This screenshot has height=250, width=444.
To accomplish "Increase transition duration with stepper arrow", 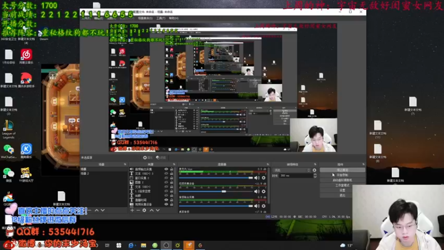I will coord(315,174).
